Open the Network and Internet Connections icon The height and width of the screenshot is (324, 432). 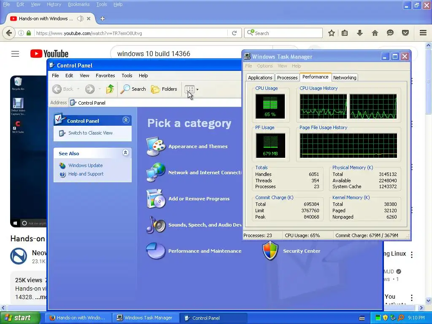click(156, 173)
